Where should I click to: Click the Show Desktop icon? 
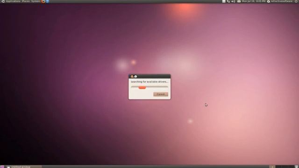point(2,167)
